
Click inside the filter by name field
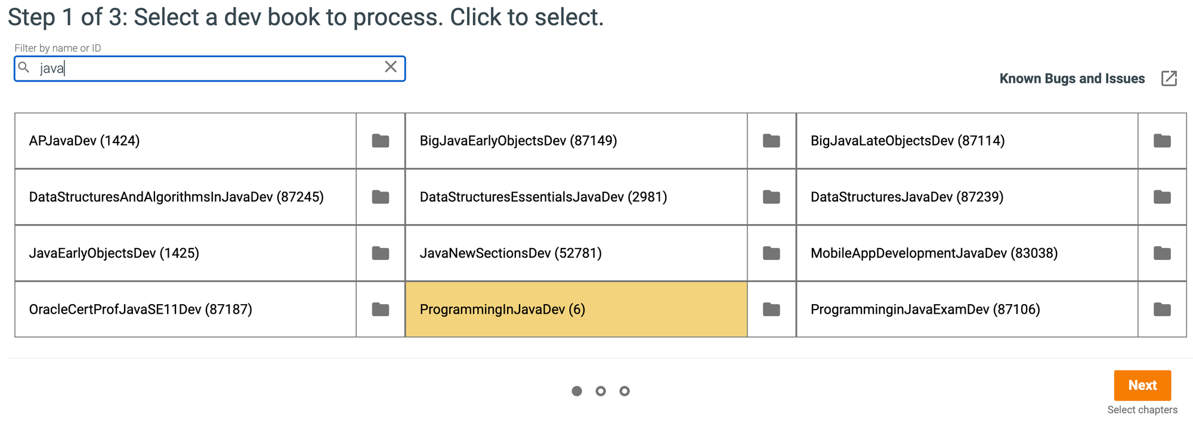(x=209, y=67)
